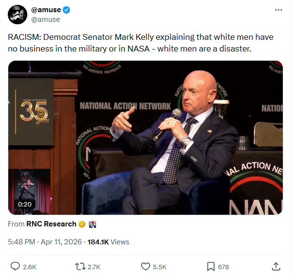Play the Mark Kelly video

pyautogui.click(x=146, y=137)
